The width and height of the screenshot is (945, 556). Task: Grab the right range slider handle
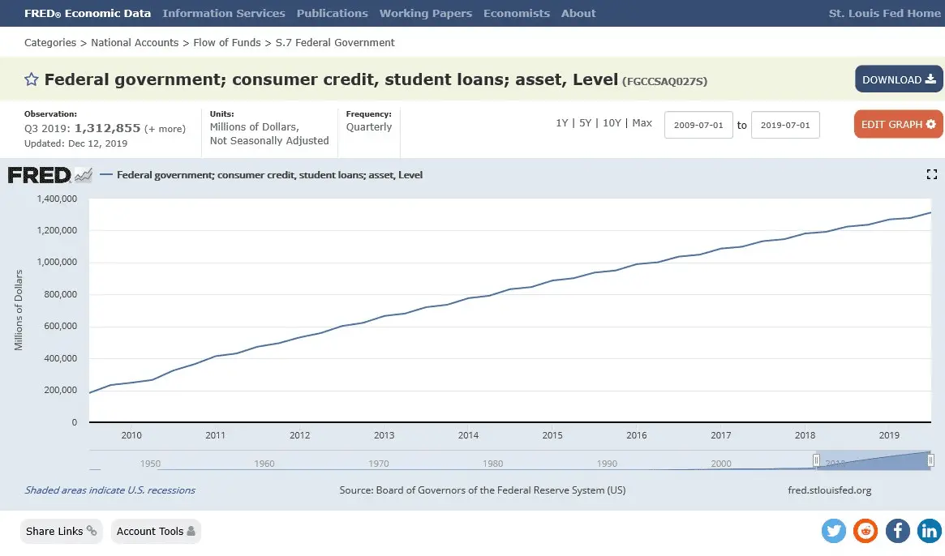(930, 460)
